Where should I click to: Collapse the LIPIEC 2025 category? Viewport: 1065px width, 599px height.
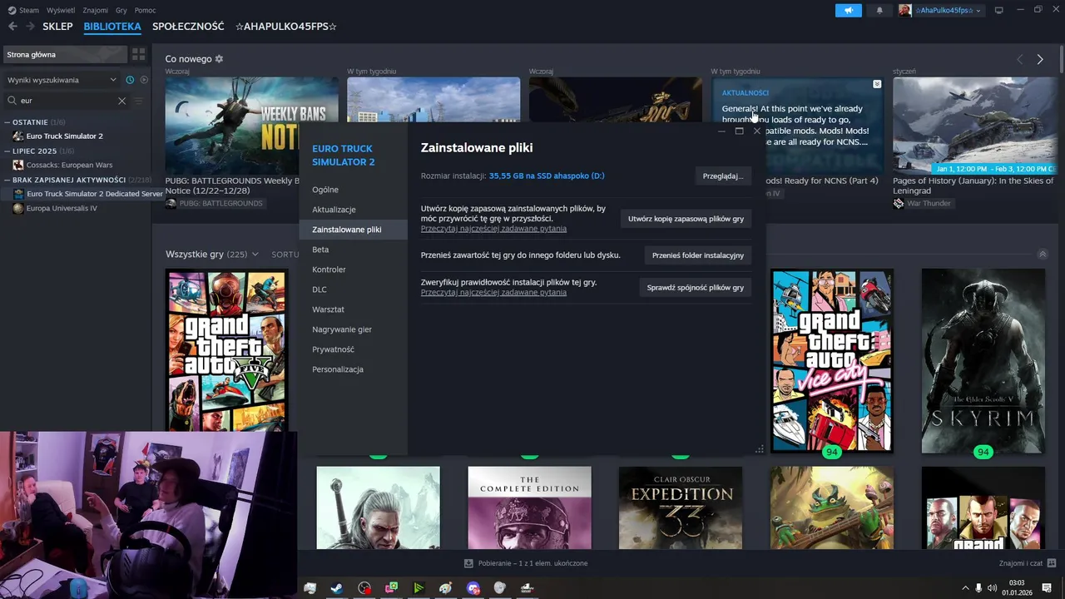(7, 151)
